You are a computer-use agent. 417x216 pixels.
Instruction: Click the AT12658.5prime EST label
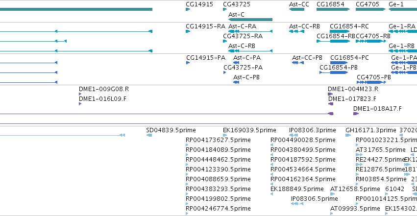[355, 190]
